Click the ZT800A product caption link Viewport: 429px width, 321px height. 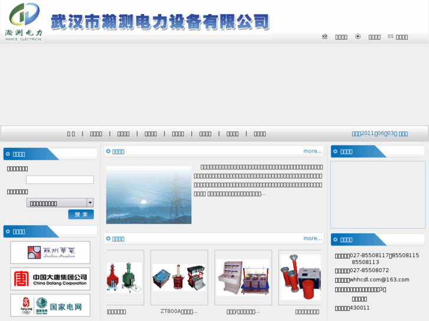coord(179,312)
